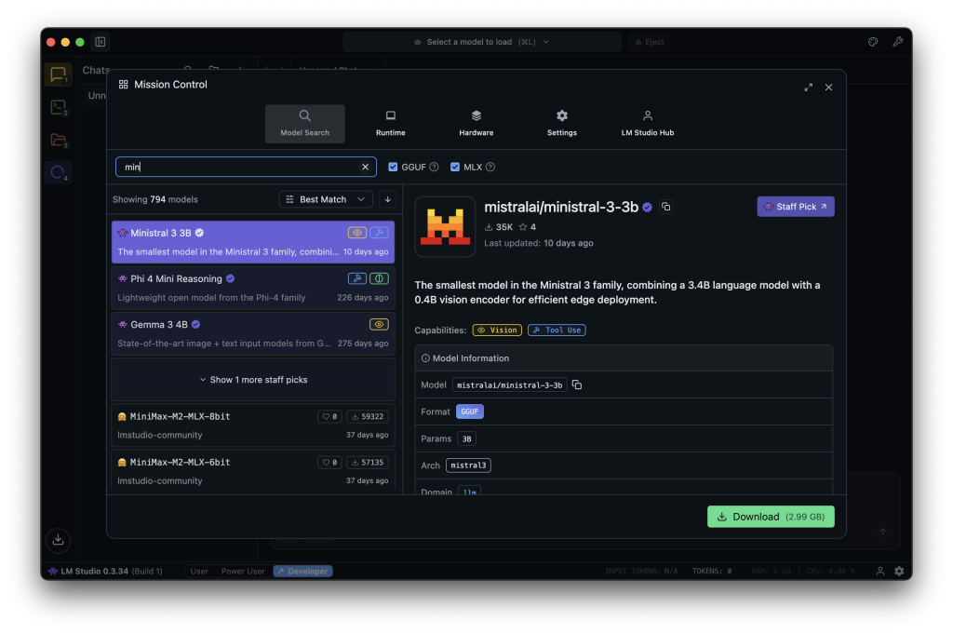Open the Best Match sort dropdown
The height and width of the screenshot is (634, 953).
(326, 199)
